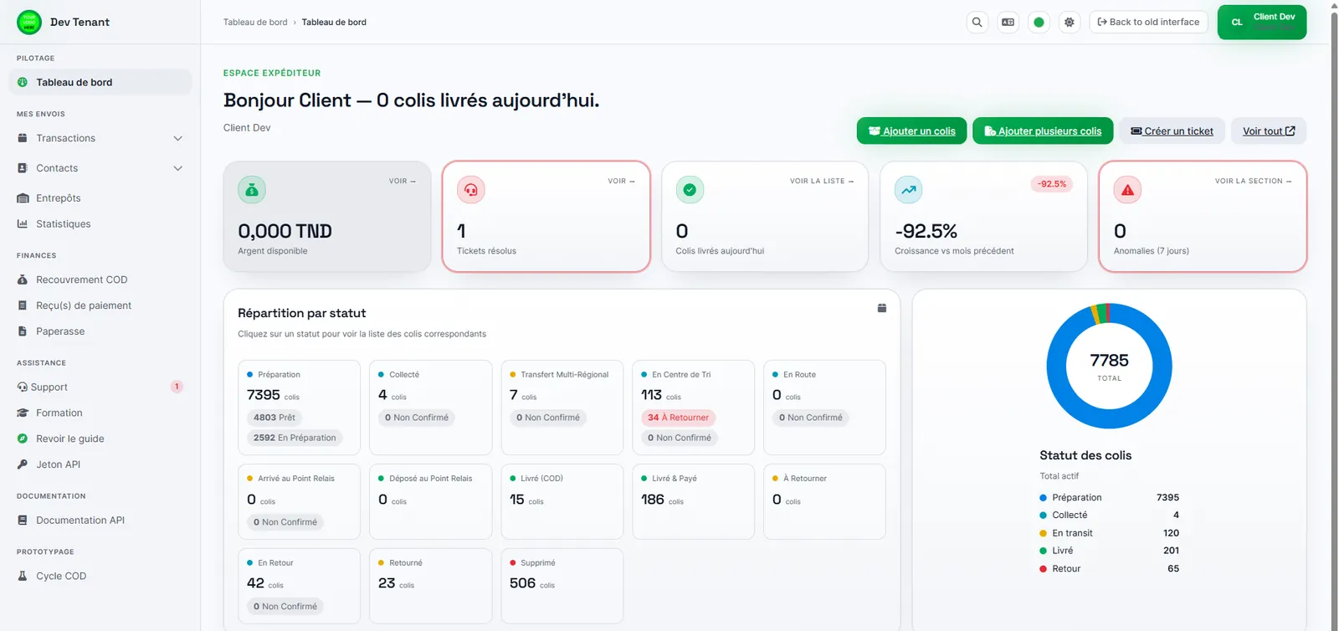Click the Dev Tenant logo
Viewport: 1339px width, 631px height.
click(x=29, y=22)
